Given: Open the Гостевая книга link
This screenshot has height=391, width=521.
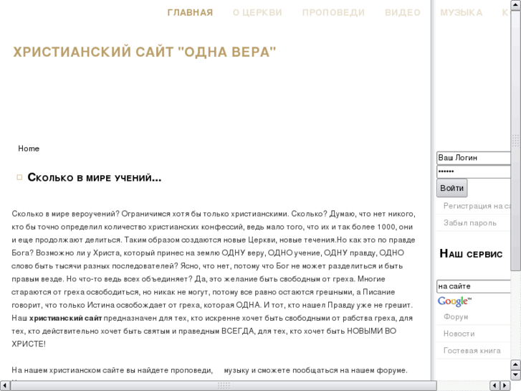Looking at the screenshot, I should [472, 351].
